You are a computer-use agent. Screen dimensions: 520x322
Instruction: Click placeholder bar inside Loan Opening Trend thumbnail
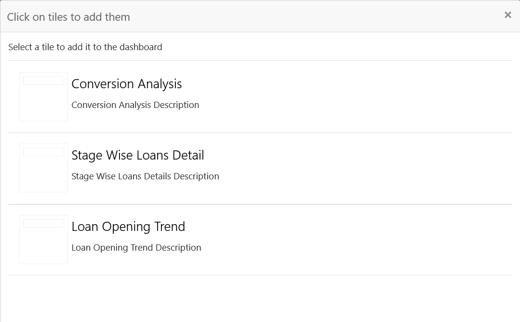point(43,223)
